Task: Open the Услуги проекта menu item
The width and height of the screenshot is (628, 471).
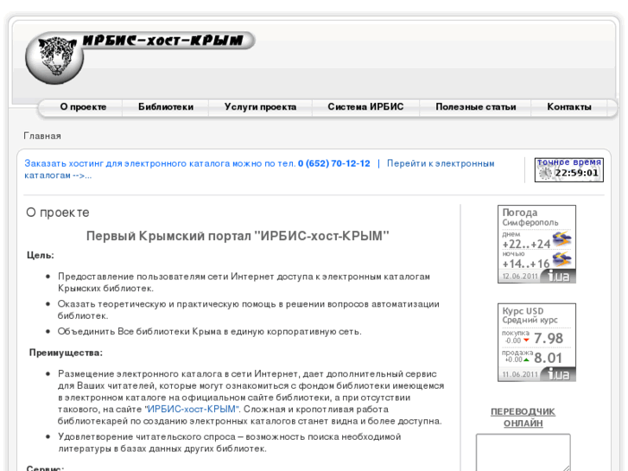Action: tap(260, 106)
